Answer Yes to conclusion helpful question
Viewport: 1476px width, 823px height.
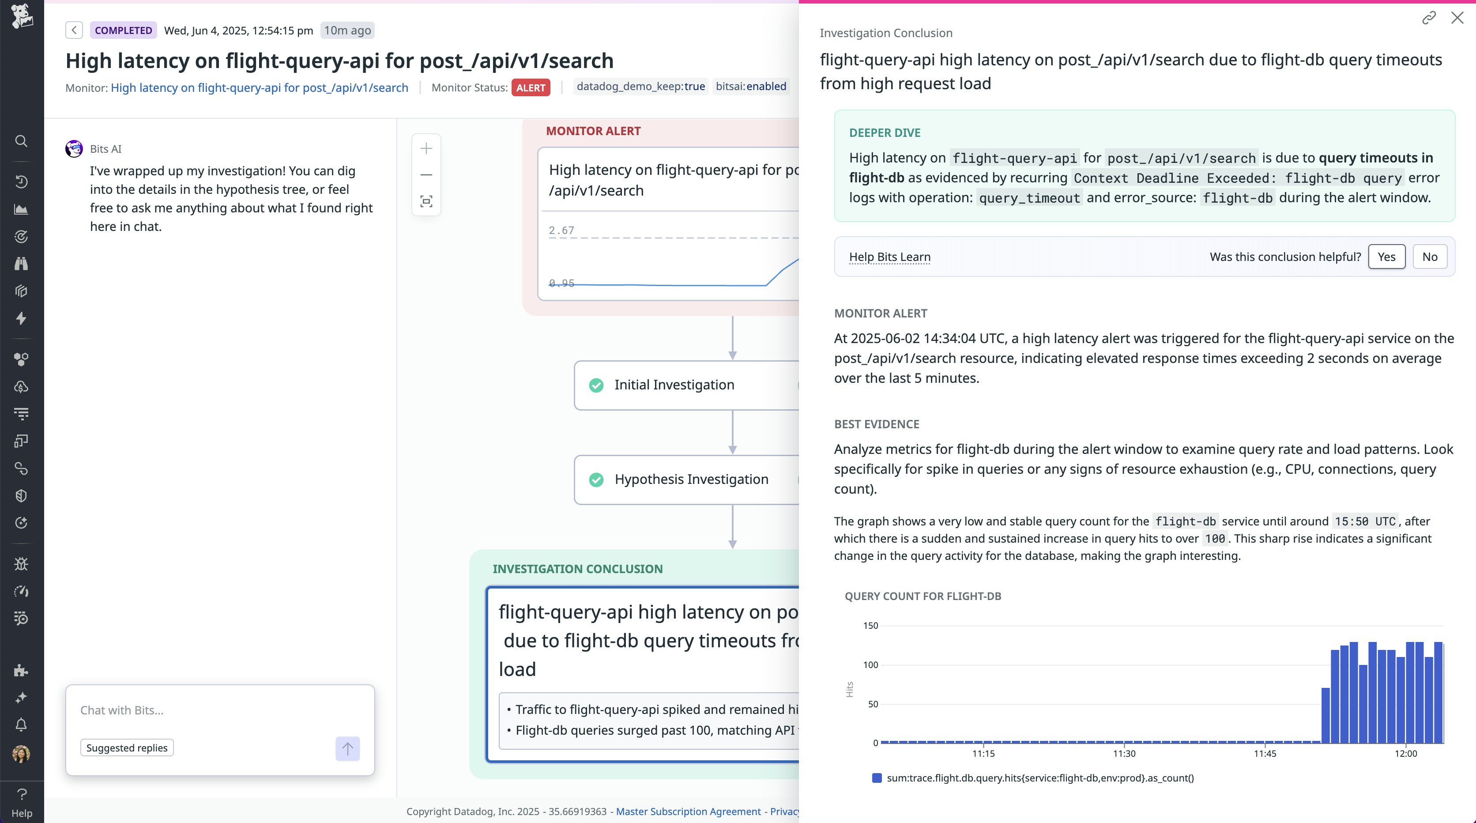click(x=1386, y=257)
